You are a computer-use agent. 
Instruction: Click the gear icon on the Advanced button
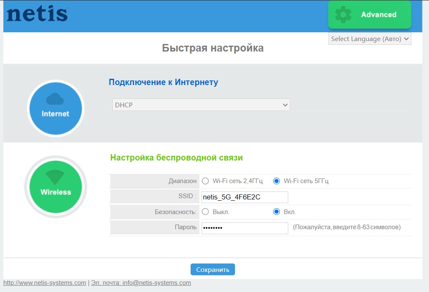click(x=344, y=14)
